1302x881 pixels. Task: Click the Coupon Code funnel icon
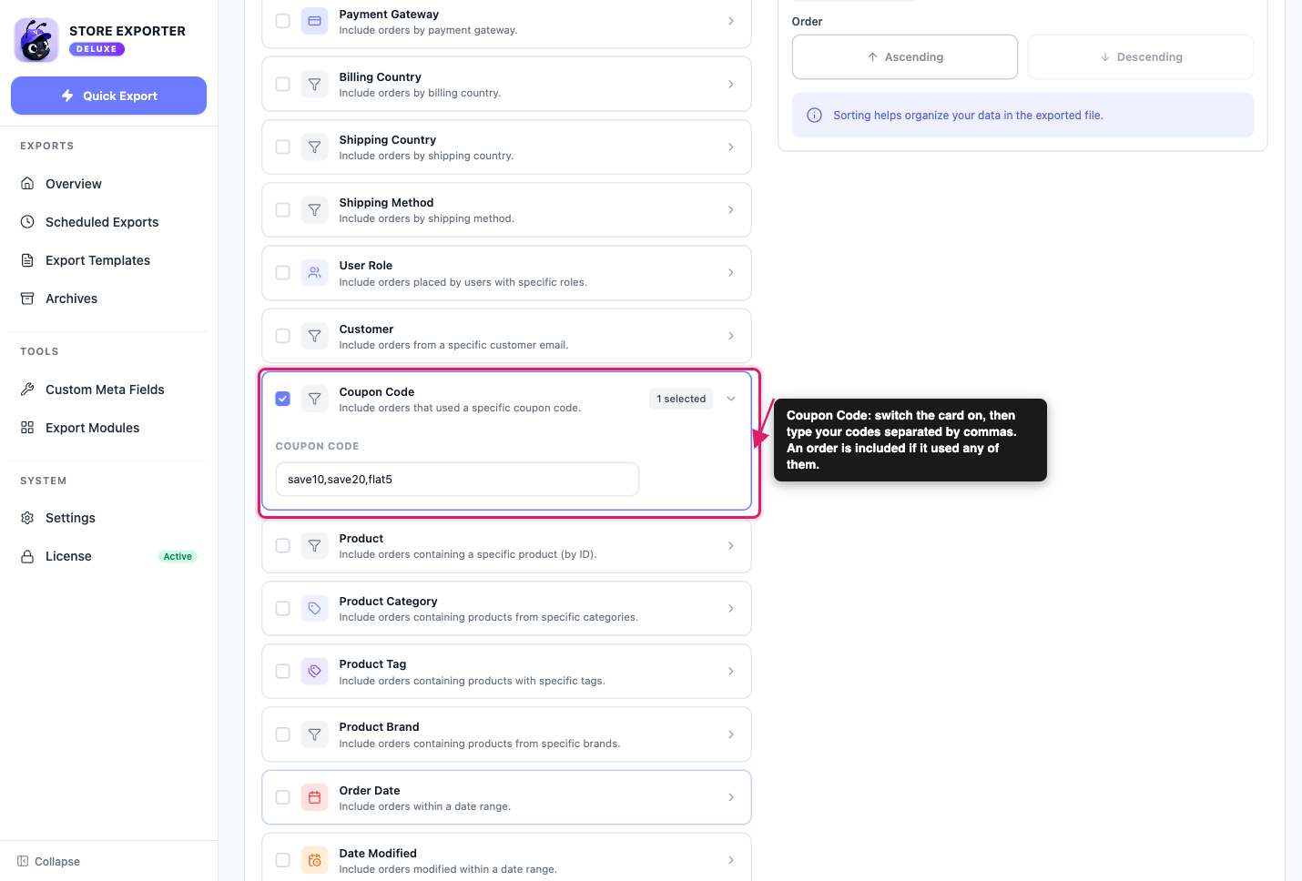[314, 399]
